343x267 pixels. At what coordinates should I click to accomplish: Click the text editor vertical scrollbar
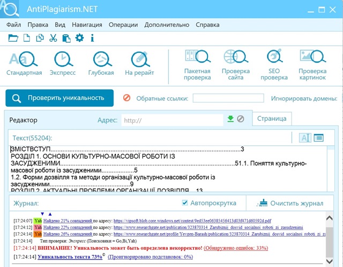[x=331, y=169]
